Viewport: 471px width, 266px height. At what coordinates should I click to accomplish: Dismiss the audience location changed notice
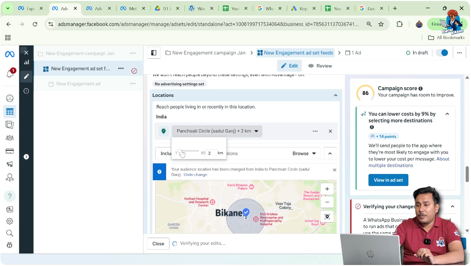[335, 170]
